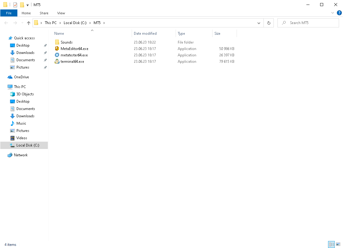This screenshot has height=248, width=343.
Task: Select Documents under This PC
Action: pyautogui.click(x=26, y=109)
